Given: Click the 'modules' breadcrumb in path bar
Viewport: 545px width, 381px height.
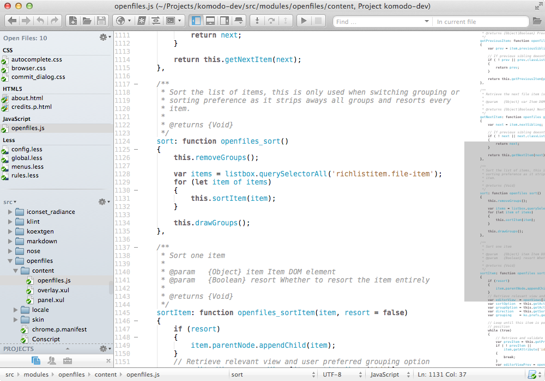Looking at the screenshot, I should (35, 374).
